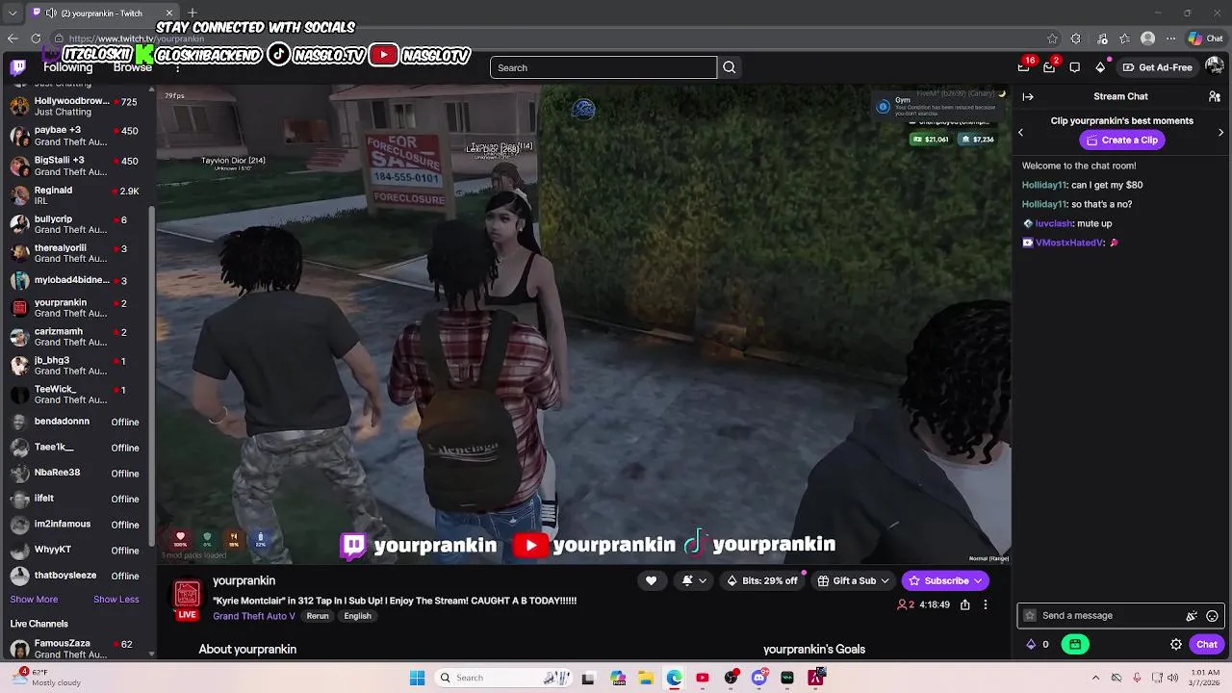Open the emote picker smiley
Image resolution: width=1232 pixels, height=693 pixels.
point(1213,616)
